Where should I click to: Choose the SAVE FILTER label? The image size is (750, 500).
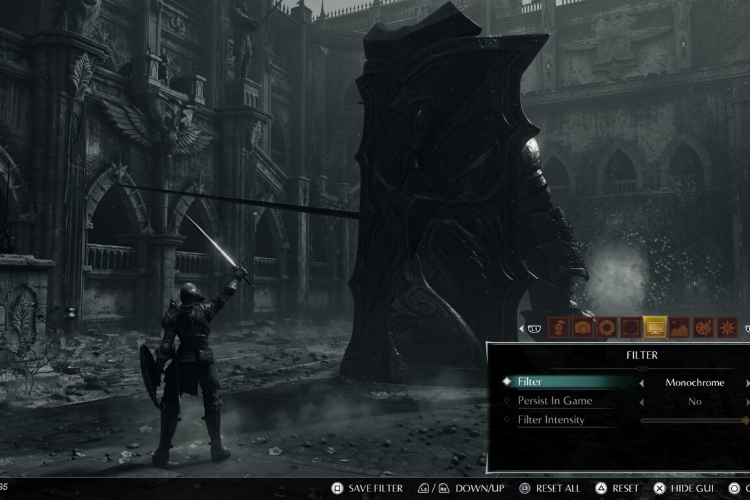tap(375, 488)
